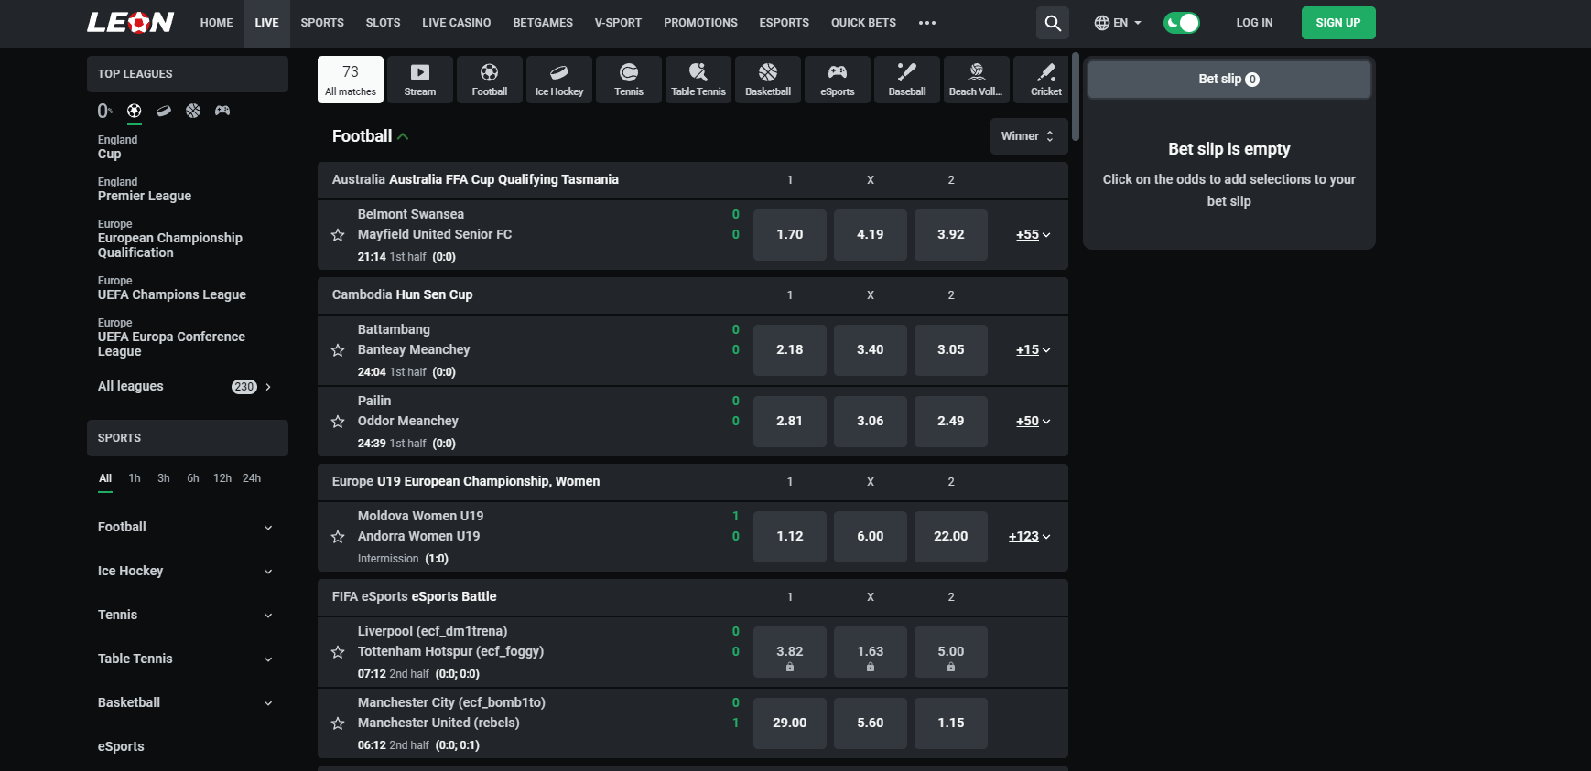Click the LOG IN button

(x=1254, y=23)
